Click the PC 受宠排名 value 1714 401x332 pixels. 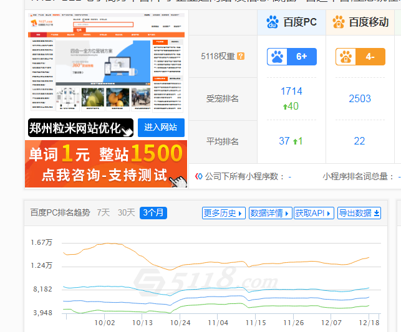(291, 91)
